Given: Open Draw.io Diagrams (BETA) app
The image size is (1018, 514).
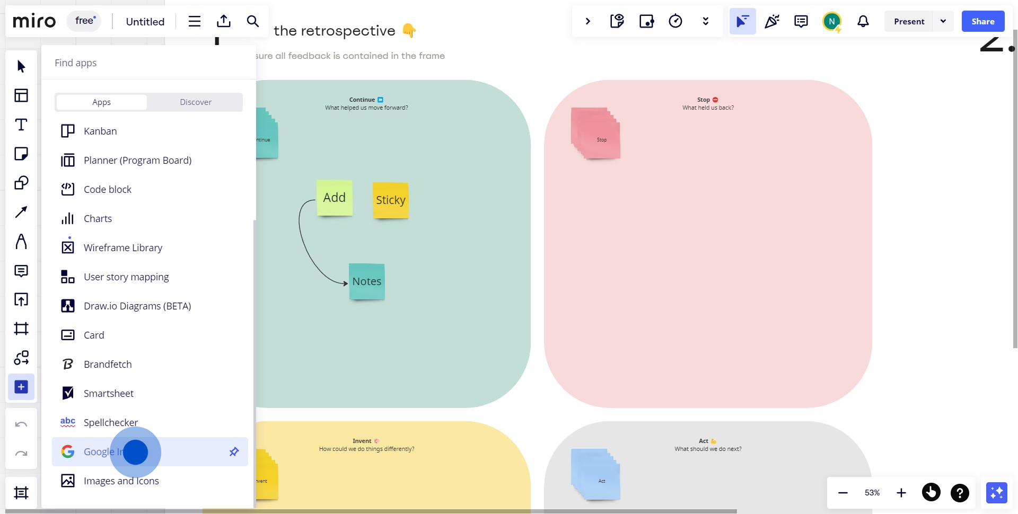Looking at the screenshot, I should point(150,306).
